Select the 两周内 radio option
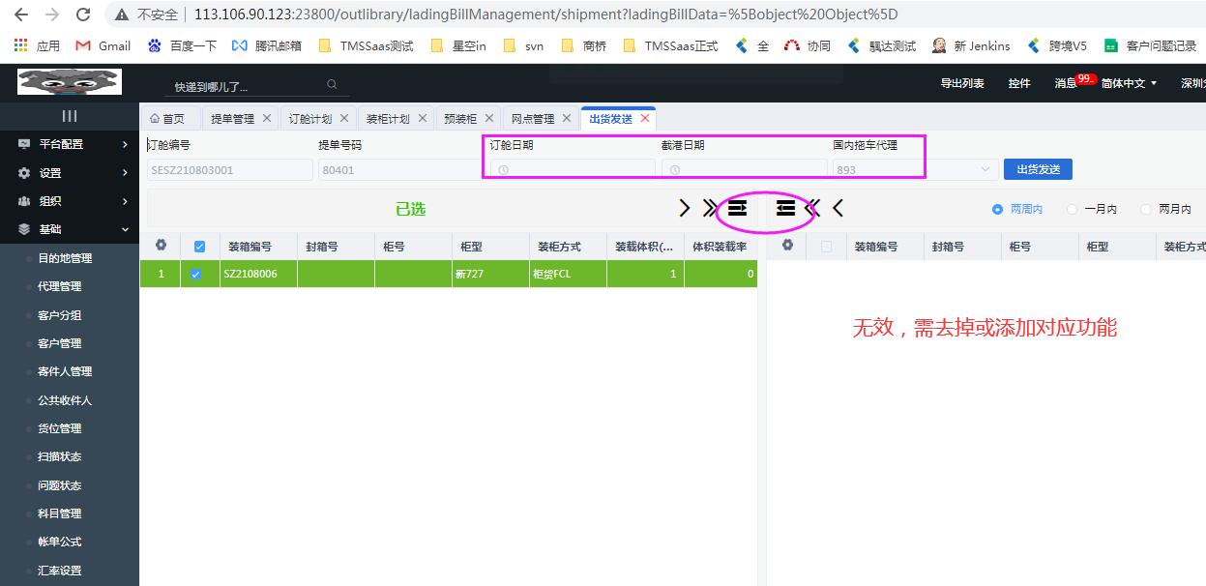The width and height of the screenshot is (1206, 586). pos(1017,209)
